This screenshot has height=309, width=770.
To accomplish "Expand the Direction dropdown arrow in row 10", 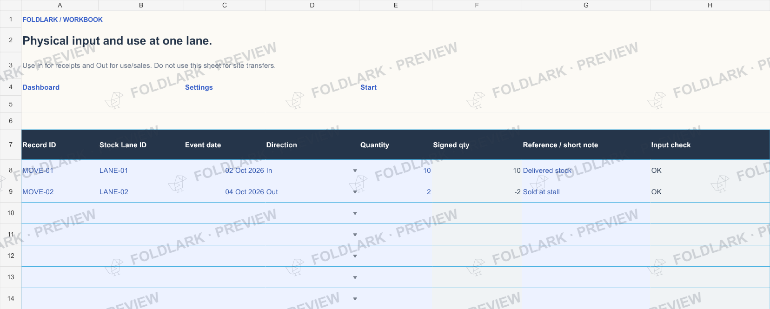I will [x=355, y=214].
